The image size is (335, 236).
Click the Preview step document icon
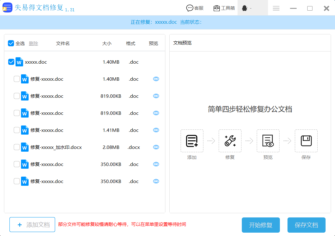click(268, 141)
